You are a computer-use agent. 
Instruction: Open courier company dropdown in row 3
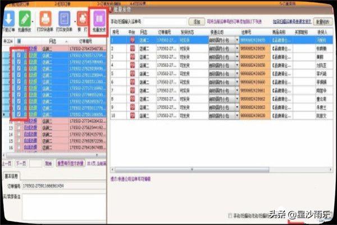(x=237, y=57)
